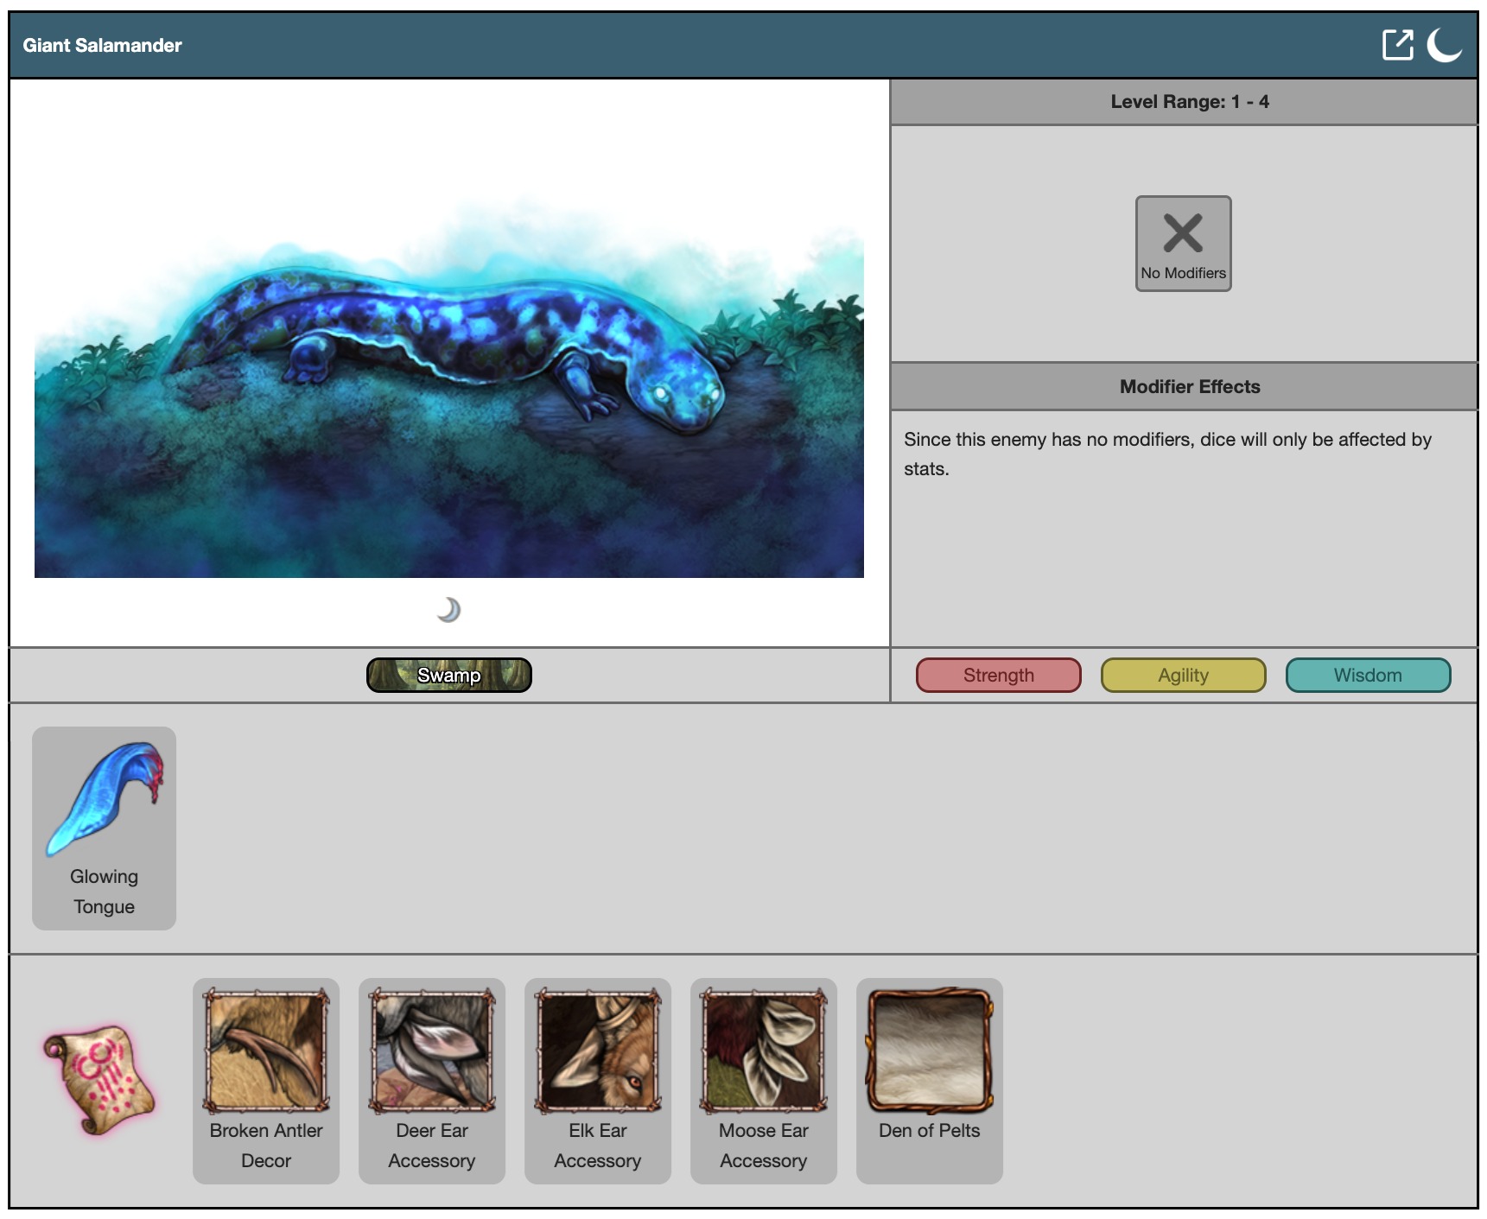Click the No Modifiers X icon
The width and height of the screenshot is (1487, 1219).
coord(1183,233)
